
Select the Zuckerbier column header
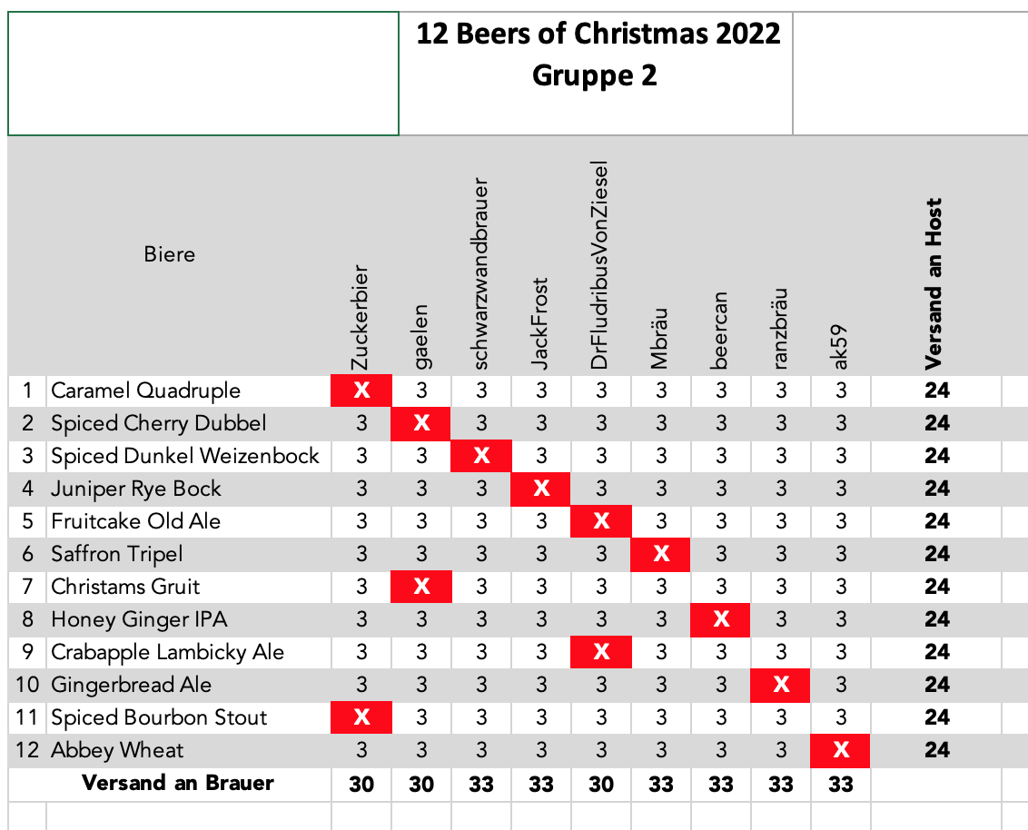[x=361, y=318]
